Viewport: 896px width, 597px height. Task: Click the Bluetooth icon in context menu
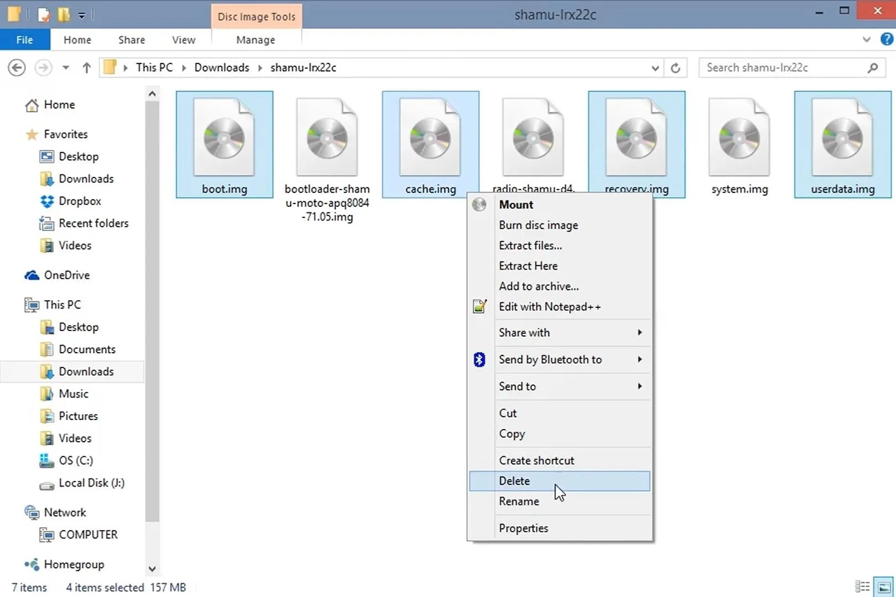(x=479, y=359)
